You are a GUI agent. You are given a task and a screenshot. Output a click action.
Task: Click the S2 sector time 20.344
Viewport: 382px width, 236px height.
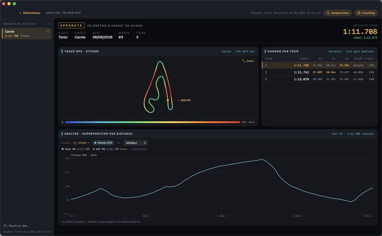[331, 72]
